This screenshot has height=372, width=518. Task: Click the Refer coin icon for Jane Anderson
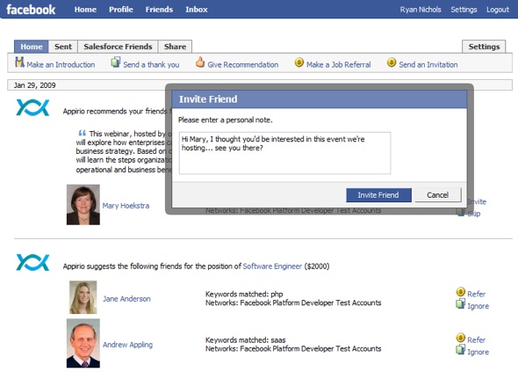(x=461, y=292)
